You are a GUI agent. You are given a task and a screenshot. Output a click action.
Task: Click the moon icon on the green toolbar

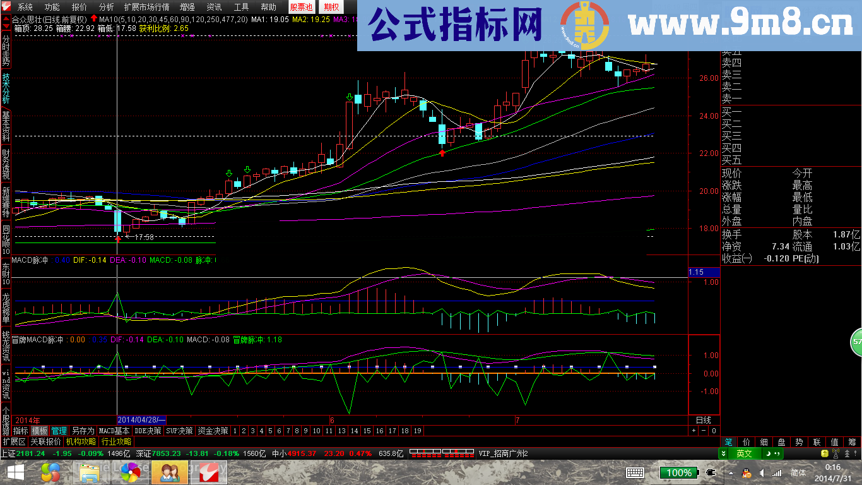click(x=768, y=455)
